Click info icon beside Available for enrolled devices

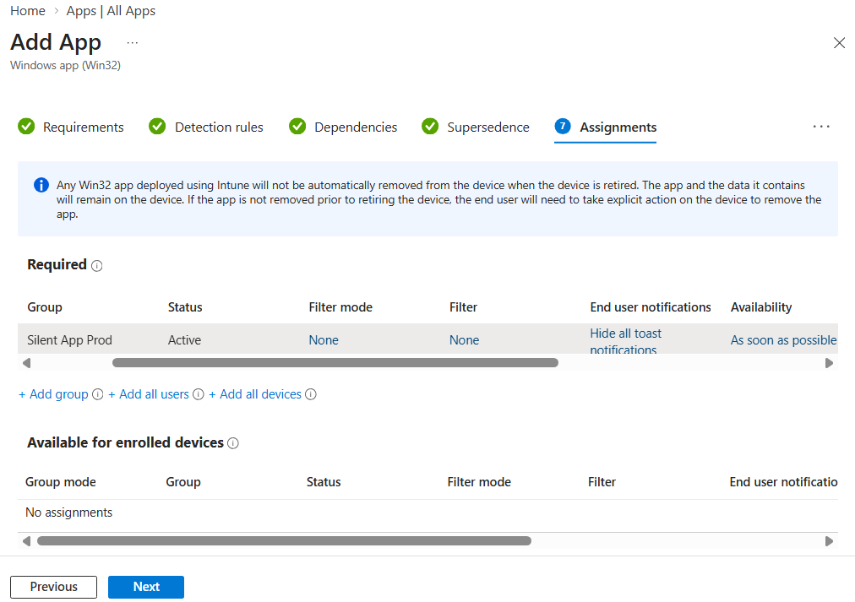[x=233, y=443]
